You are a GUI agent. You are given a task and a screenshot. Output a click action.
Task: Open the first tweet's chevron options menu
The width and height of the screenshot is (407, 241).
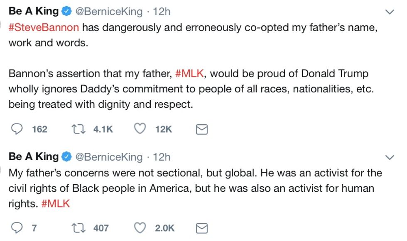point(390,12)
